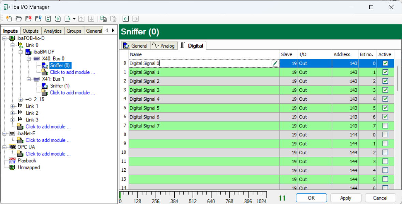
Task: Open the export button dropdown arrow
Action: (x=74, y=19)
